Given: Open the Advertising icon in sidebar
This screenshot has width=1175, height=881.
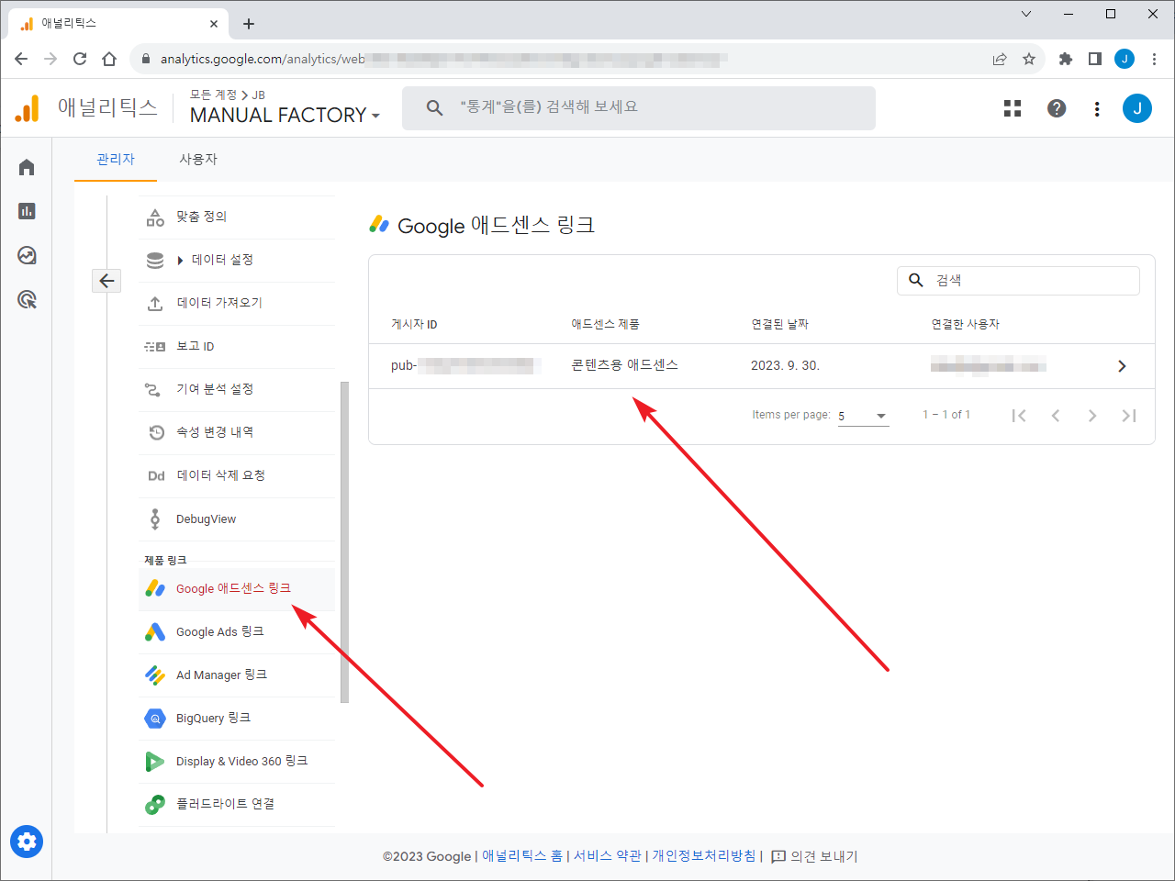Looking at the screenshot, I should [27, 299].
